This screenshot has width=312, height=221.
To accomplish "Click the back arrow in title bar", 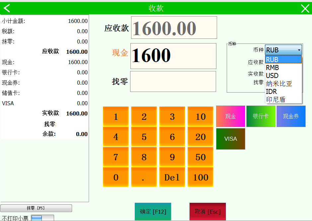I will (x=7, y=8).
